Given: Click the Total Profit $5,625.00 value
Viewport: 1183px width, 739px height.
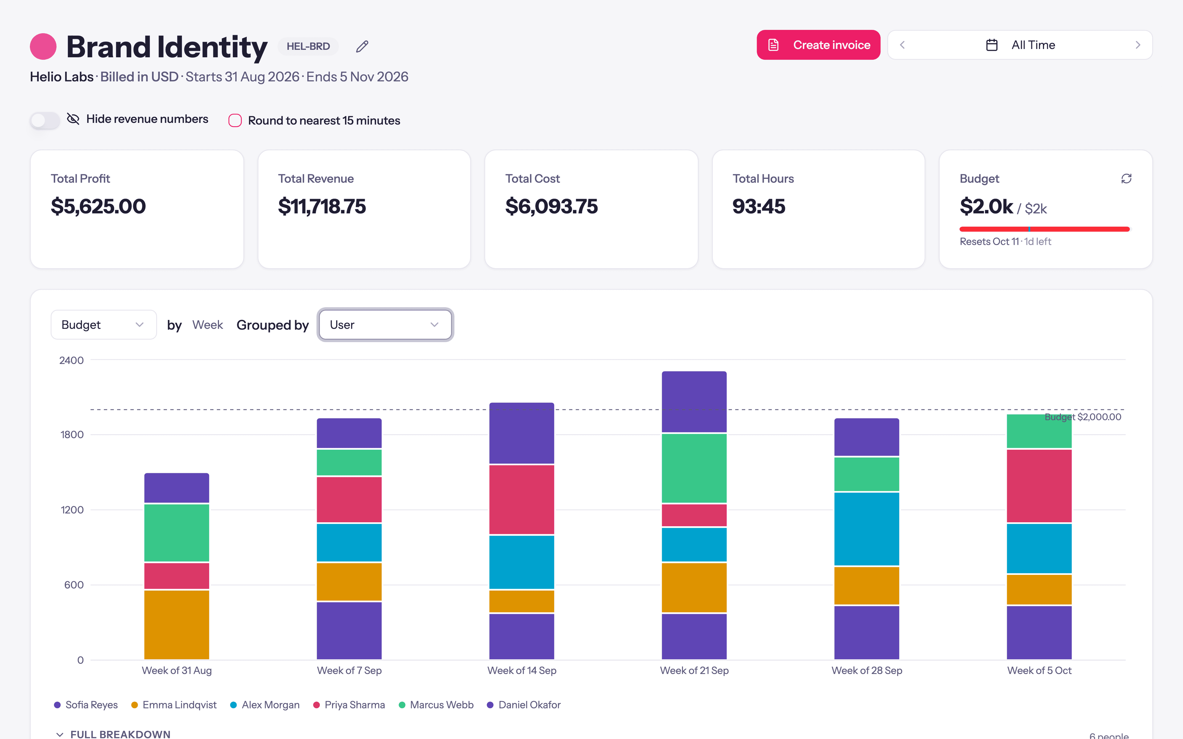Looking at the screenshot, I should [x=98, y=206].
